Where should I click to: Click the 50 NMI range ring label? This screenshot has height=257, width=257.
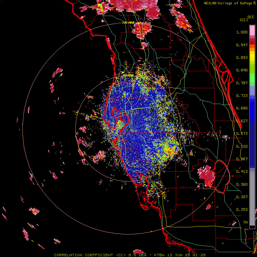tap(128, 76)
